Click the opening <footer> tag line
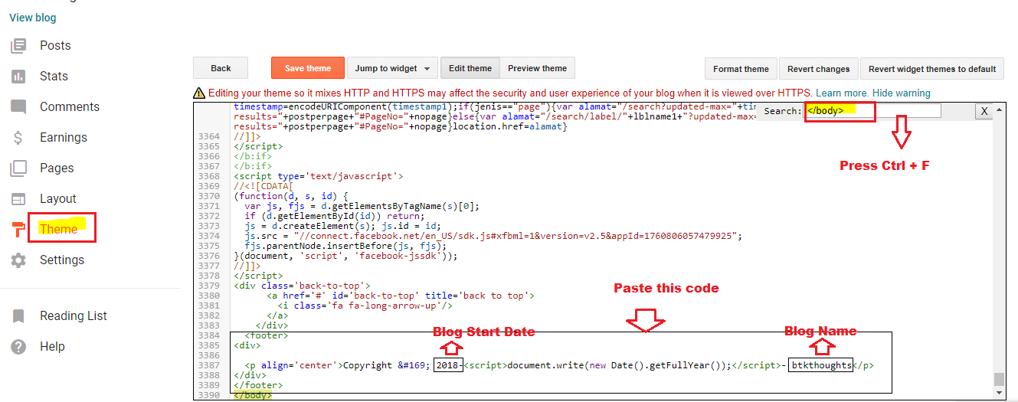 267,335
